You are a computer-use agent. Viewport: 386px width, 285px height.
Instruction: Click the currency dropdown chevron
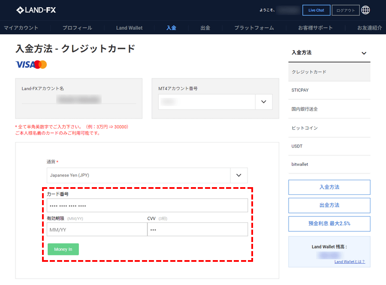click(239, 175)
